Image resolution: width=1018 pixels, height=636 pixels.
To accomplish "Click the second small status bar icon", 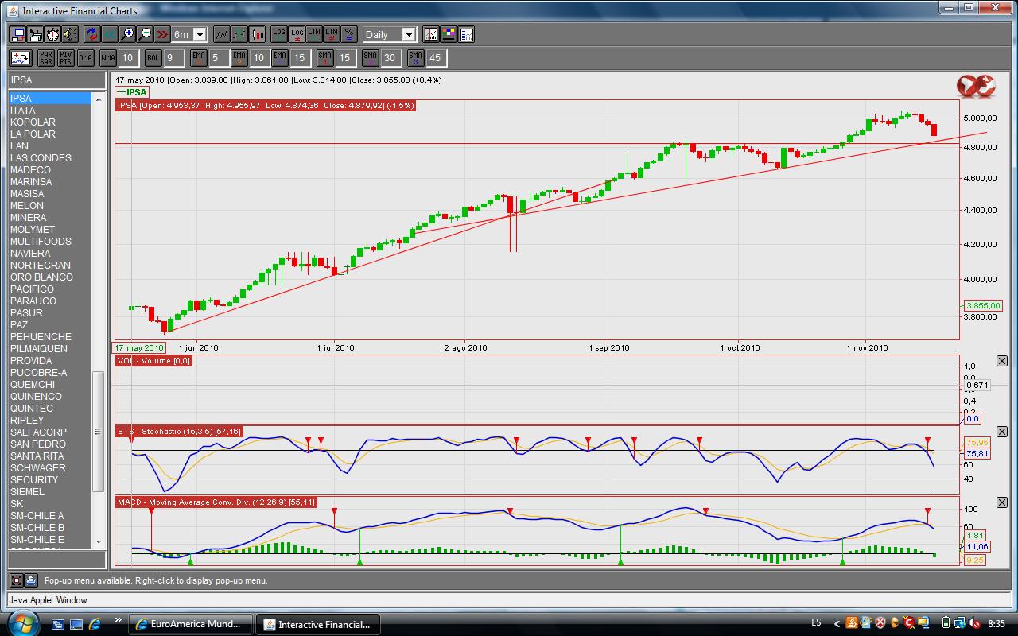I will [x=30, y=580].
